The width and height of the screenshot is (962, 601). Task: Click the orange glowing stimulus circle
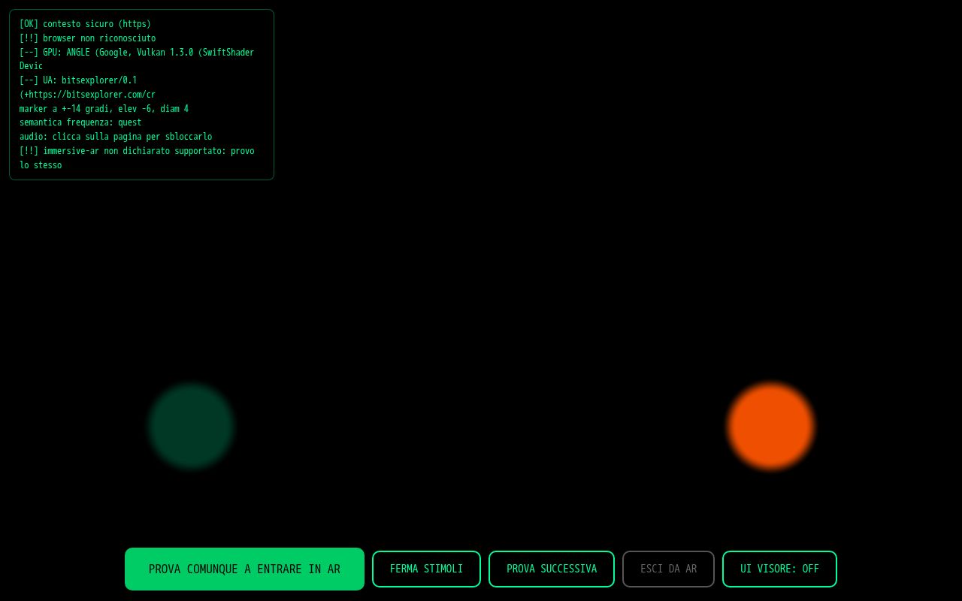[x=770, y=426]
